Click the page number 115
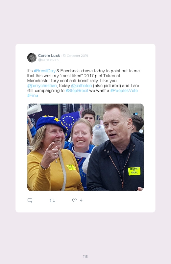Image resolution: width=171 pixels, height=264 pixels. click(85, 256)
